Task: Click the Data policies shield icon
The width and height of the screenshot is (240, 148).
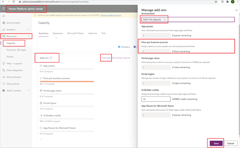Action: 4,84
